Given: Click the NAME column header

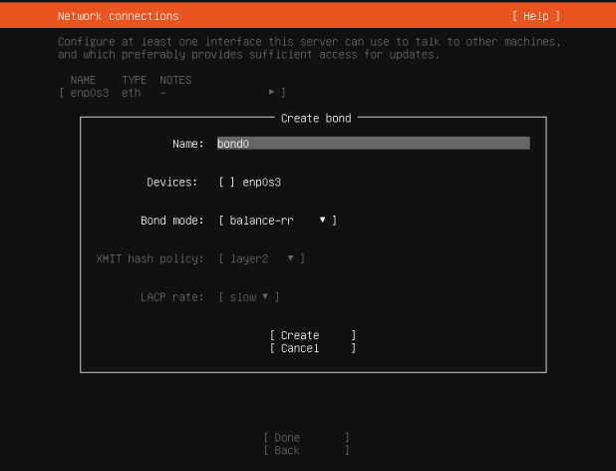Looking at the screenshot, I should click(x=83, y=80).
